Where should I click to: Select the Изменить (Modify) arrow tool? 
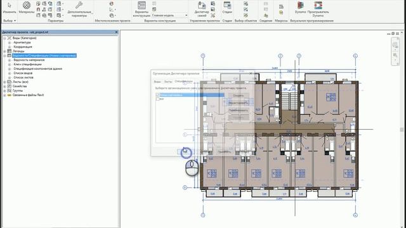click(x=10, y=8)
